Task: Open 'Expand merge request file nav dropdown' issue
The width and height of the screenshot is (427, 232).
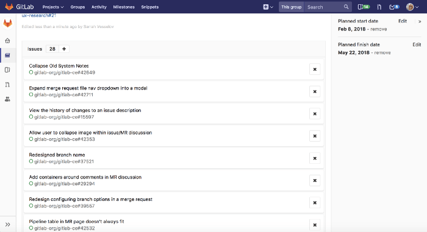Action: [88, 88]
